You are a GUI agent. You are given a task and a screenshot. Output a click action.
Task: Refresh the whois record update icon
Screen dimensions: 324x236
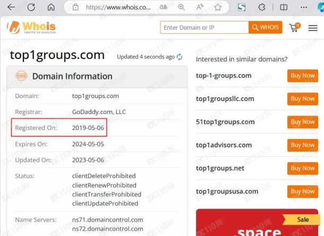[180, 57]
